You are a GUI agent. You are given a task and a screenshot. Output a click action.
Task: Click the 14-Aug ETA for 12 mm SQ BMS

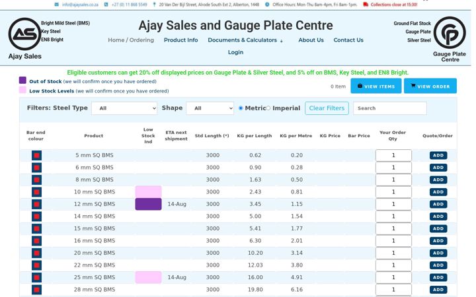tap(177, 204)
